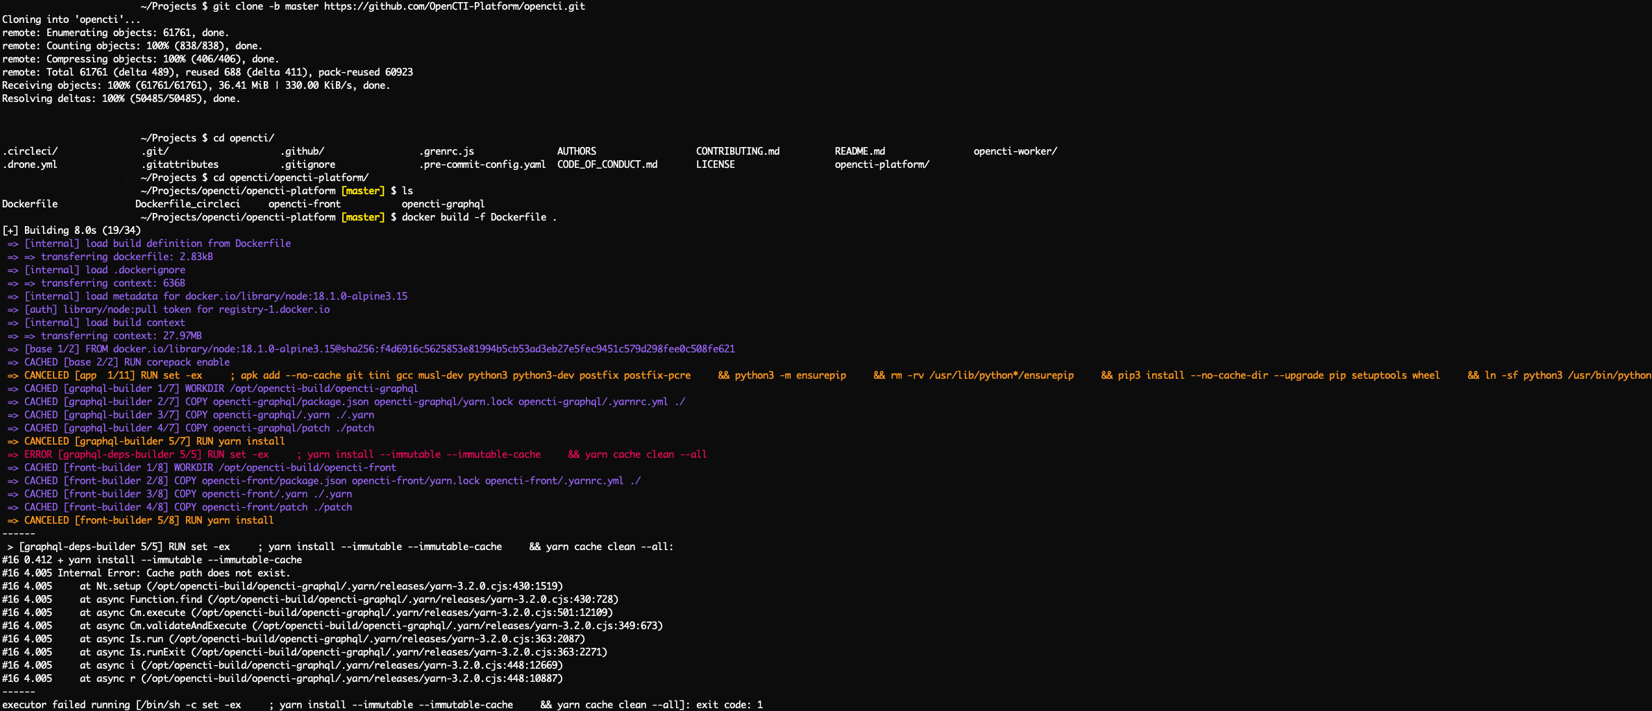1652x711 pixels.
Task: Click the 'Cloning into opencti' line
Action: click(71, 19)
